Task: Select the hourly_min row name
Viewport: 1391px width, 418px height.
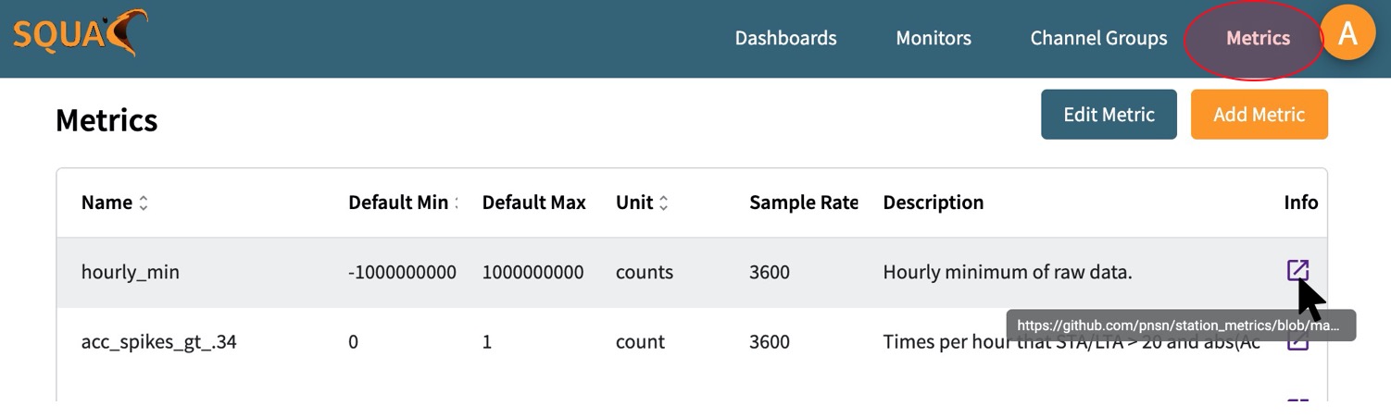Action: (131, 272)
